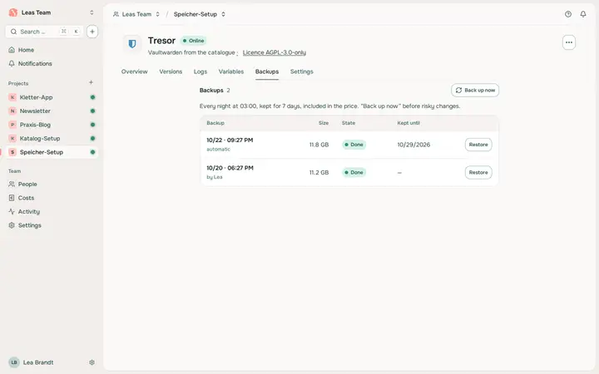Open the Speicher-Setup breadcrumb dropdown
The height and width of the screenshot is (374, 599).
223,14
